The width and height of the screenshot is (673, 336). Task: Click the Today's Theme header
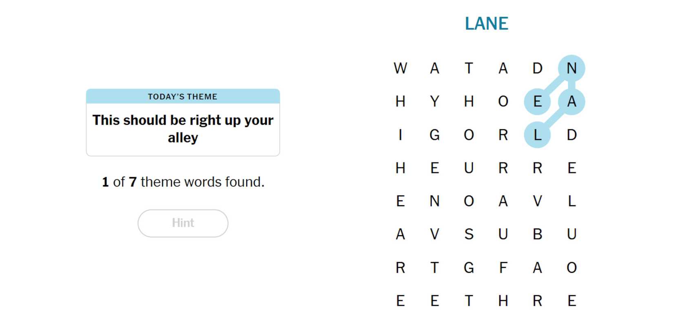(183, 97)
